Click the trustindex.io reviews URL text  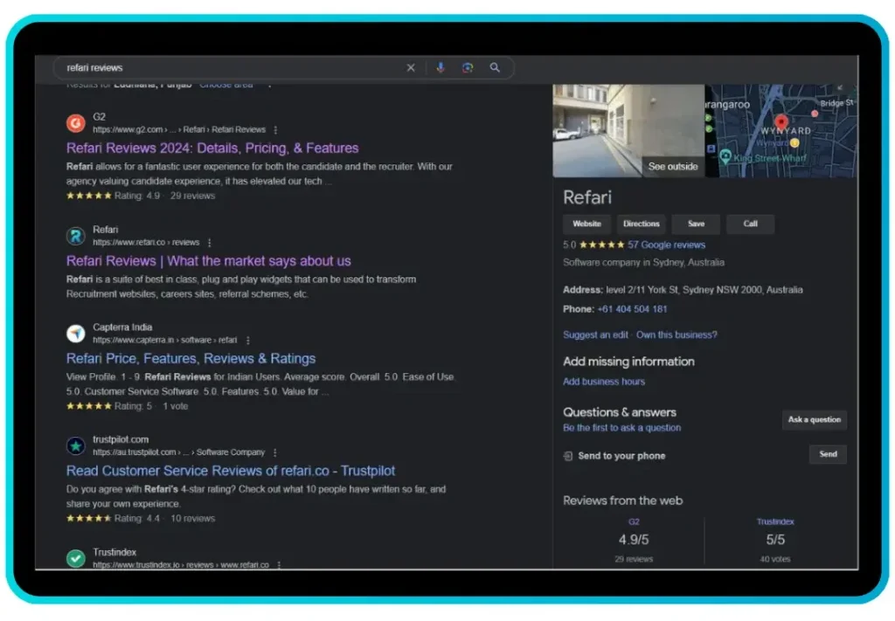[x=181, y=565]
